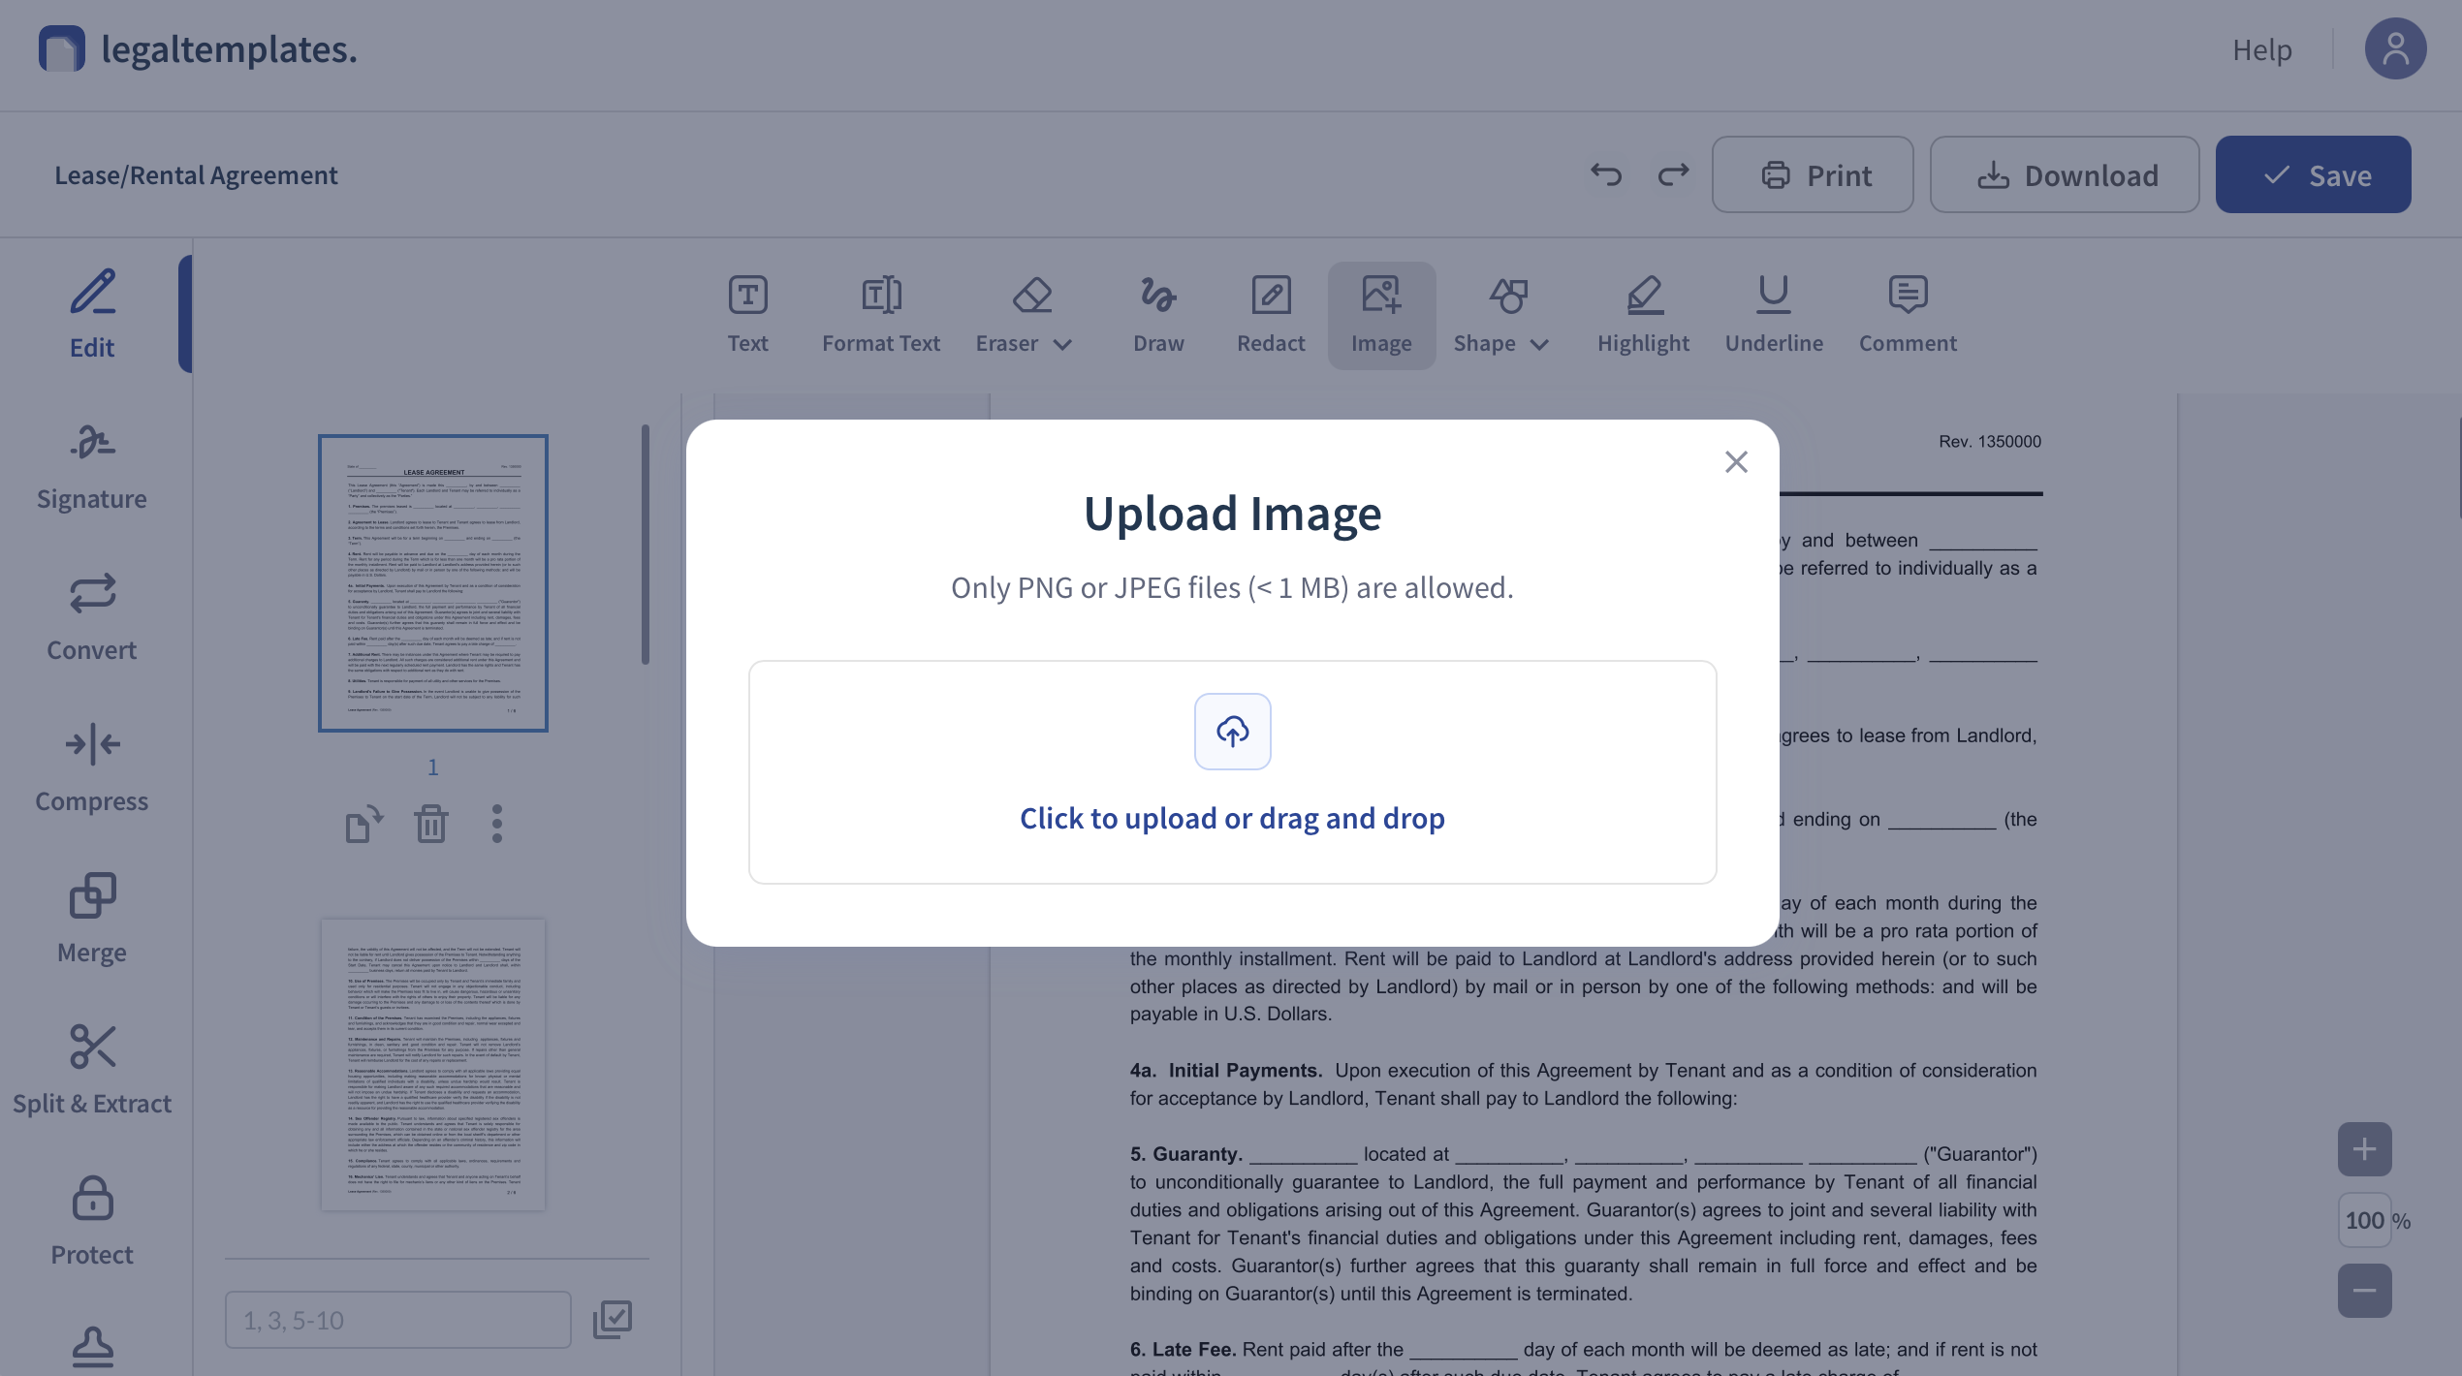Screen dimensions: 2462x1376
Task: Click the Download button
Action: 2065,174
